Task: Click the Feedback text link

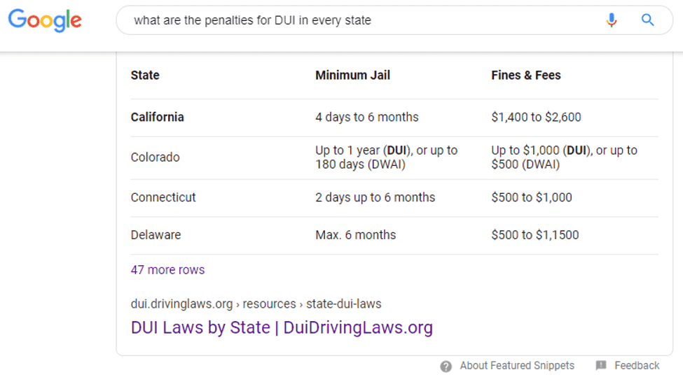Action: coord(637,366)
